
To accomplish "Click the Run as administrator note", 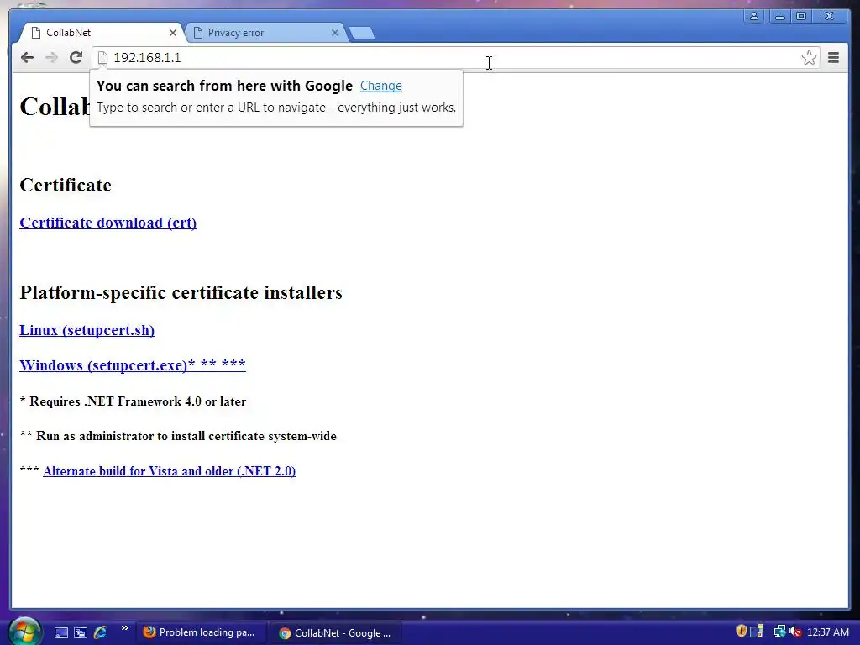I will (178, 436).
